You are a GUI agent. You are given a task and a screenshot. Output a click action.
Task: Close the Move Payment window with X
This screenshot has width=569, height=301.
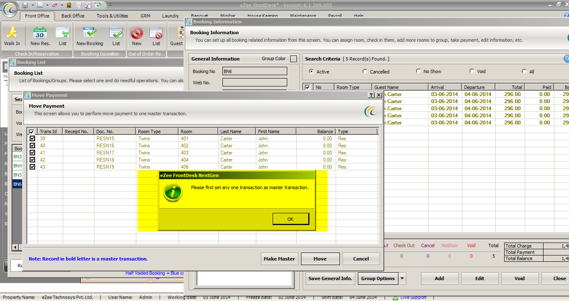379,95
